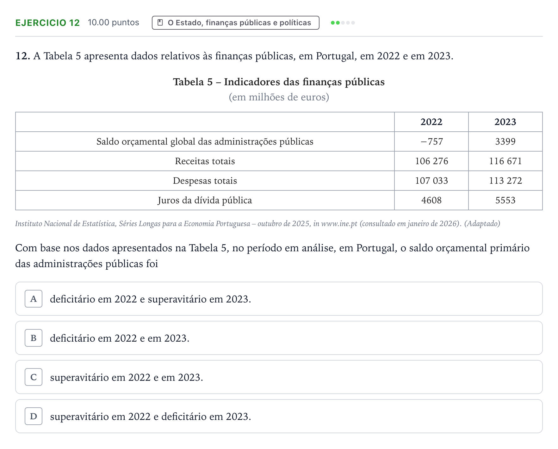Click the table title 'Tabela 5 – Indicadores das finanças públicas'

(279, 82)
